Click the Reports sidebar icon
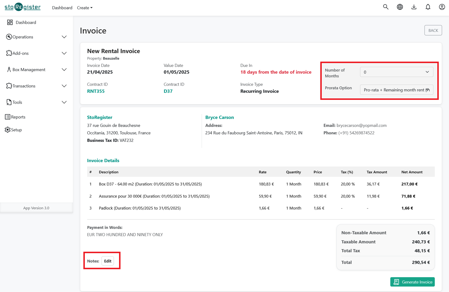The height and width of the screenshot is (292, 449). point(8,117)
